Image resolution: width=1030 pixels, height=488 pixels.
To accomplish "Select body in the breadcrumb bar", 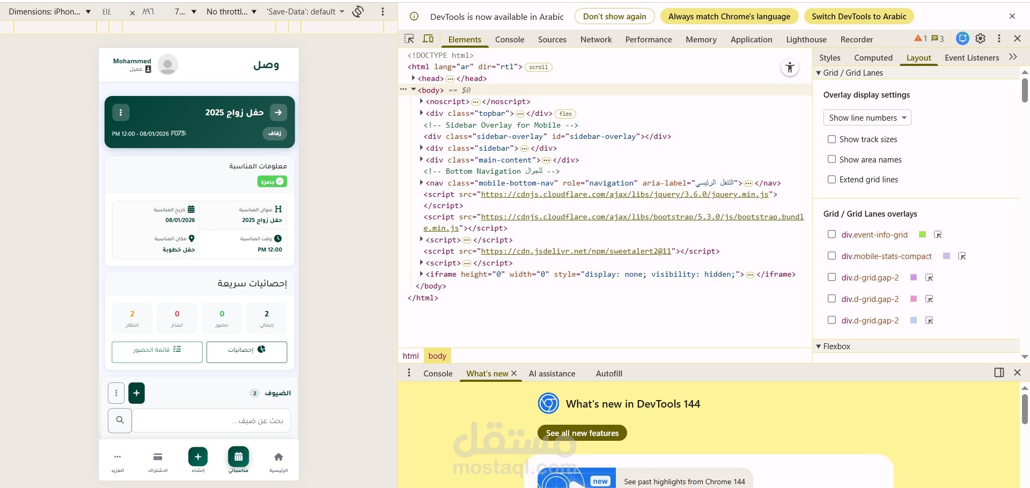I will coord(437,356).
